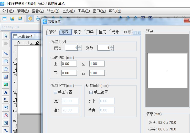Click the label height 高 field
This screenshot has height=133, width=190.
point(70,110)
